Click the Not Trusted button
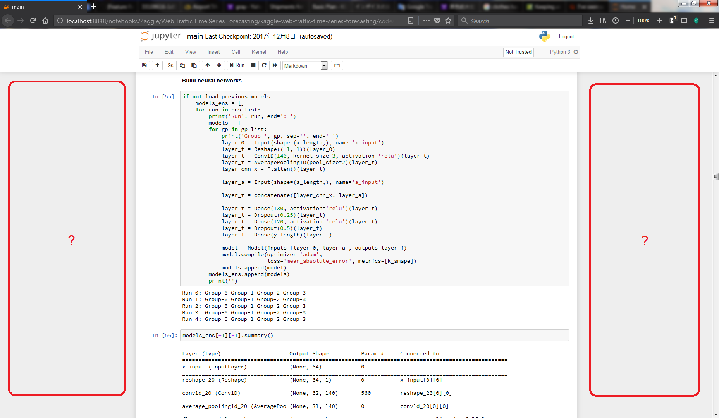This screenshot has height=418, width=719. pyautogui.click(x=518, y=52)
